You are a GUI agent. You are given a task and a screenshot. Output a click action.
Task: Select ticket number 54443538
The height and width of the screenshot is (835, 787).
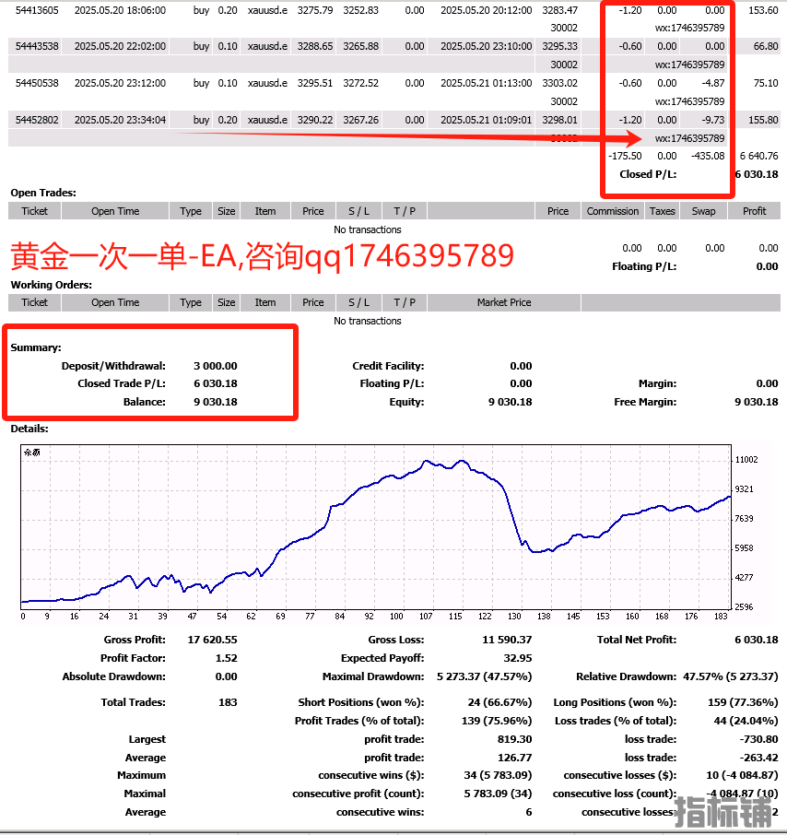coord(37,46)
